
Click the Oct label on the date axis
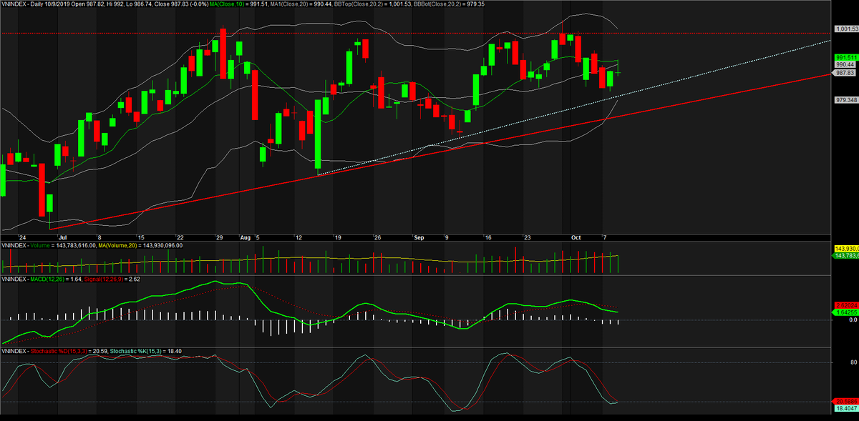point(576,237)
